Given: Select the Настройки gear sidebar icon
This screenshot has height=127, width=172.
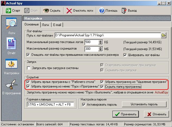Looking at the screenshot, I should point(11,64).
